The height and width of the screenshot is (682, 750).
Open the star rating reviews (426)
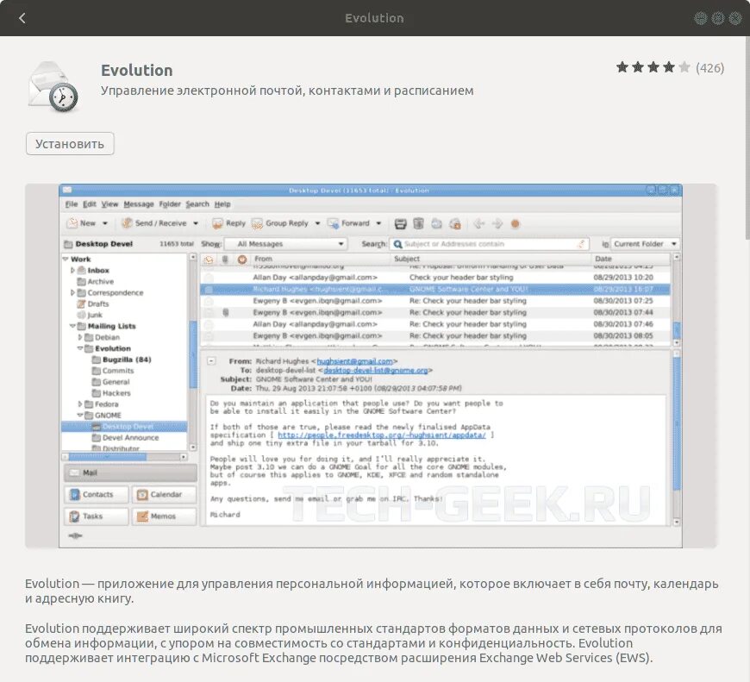click(x=670, y=67)
